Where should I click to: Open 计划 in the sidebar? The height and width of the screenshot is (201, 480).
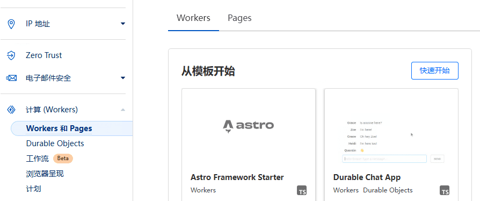pos(34,189)
